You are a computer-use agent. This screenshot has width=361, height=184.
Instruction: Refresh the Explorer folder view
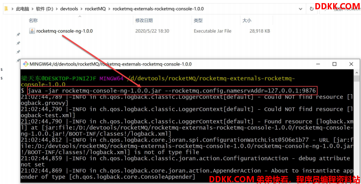click(311, 9)
